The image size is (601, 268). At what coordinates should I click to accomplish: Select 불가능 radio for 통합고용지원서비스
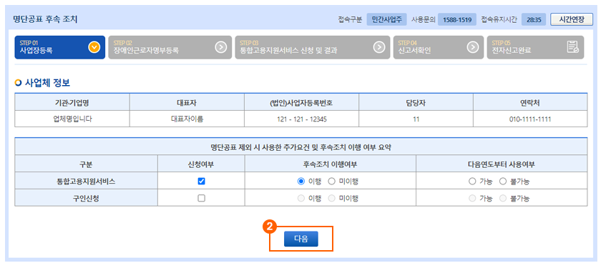pyautogui.click(x=503, y=181)
